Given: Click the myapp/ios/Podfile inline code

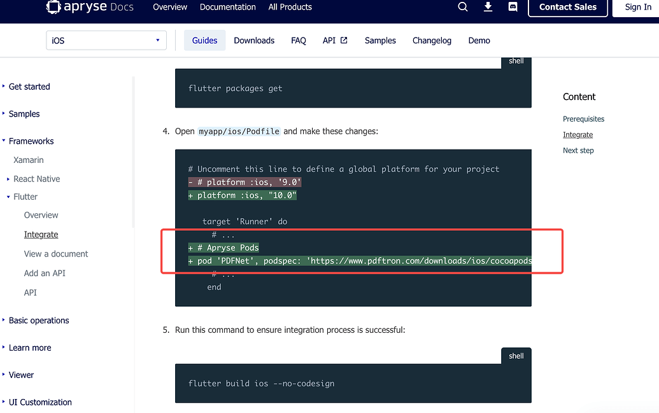Looking at the screenshot, I should (x=239, y=131).
